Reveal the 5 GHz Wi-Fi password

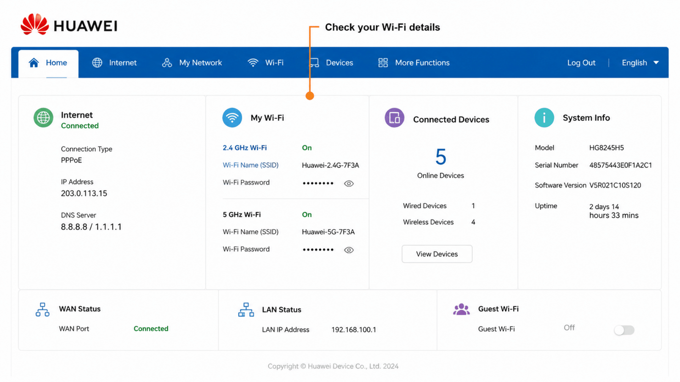(x=349, y=250)
